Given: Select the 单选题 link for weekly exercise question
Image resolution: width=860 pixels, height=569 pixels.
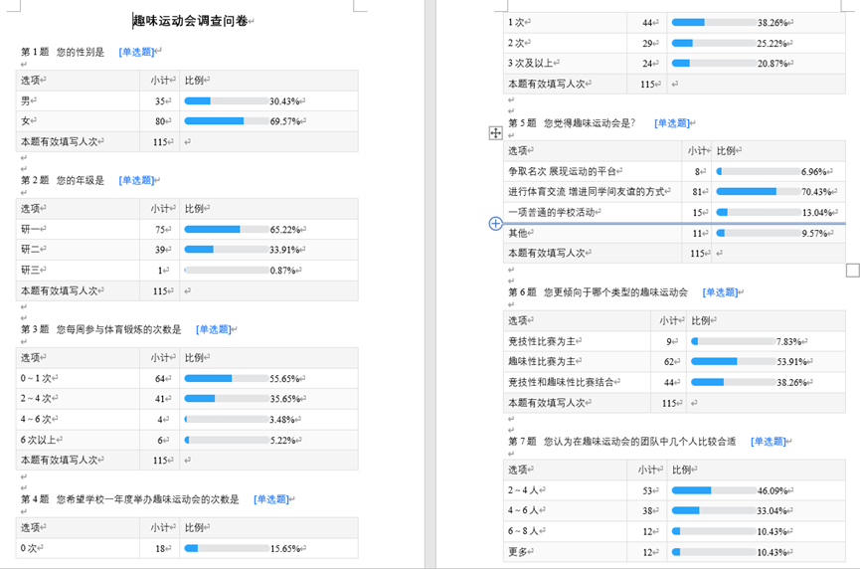Looking at the screenshot, I should point(214,329).
